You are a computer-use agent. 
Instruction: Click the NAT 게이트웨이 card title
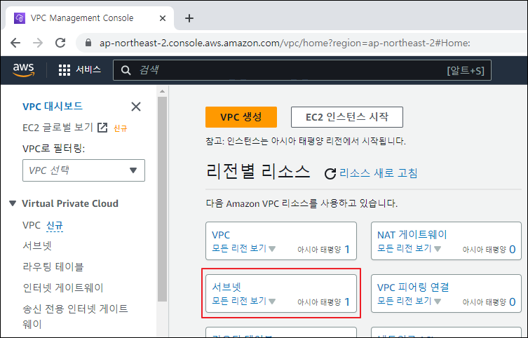(412, 234)
